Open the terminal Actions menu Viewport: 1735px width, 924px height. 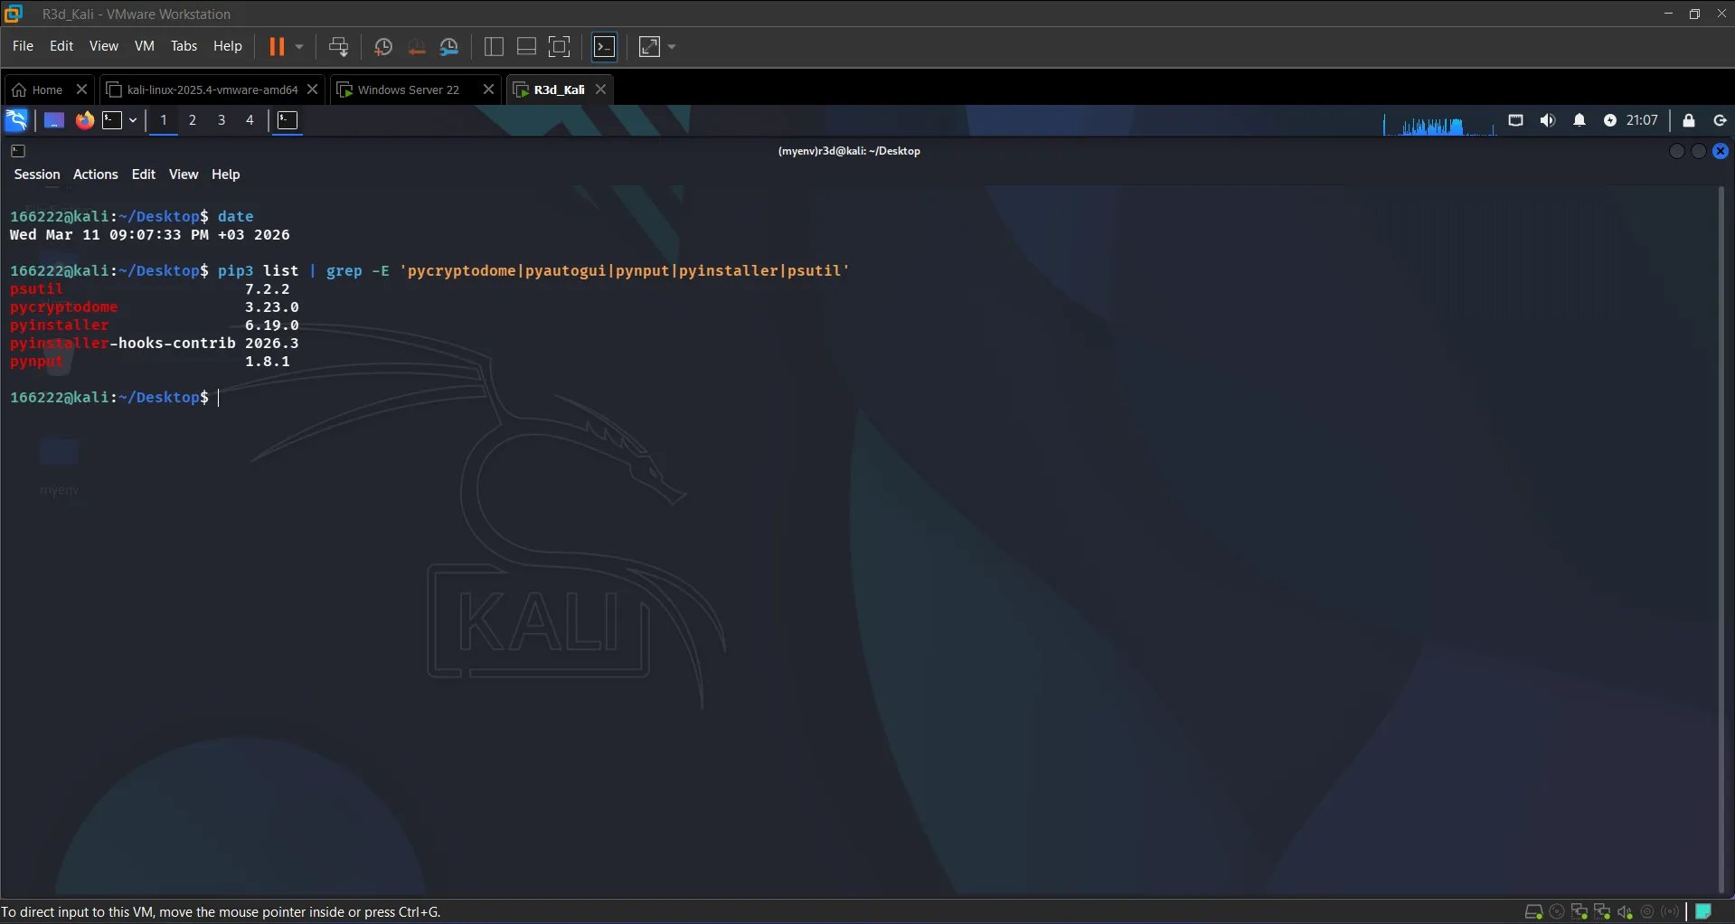pos(96,174)
